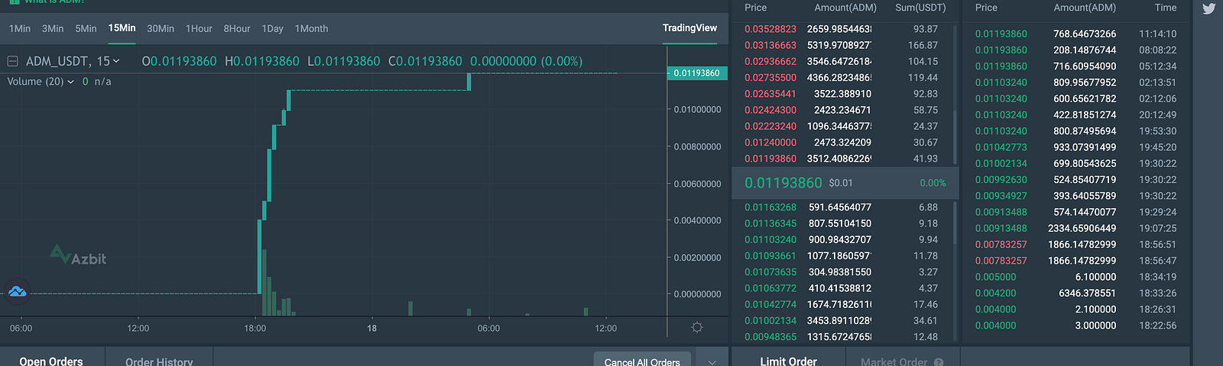Switch chart to 1Day interval
This screenshot has width=1223, height=366.
click(272, 28)
